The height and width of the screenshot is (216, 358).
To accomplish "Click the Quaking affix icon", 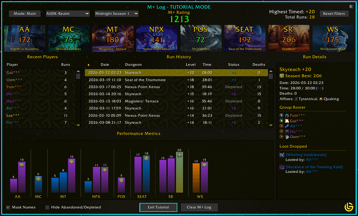I will [x=321, y=99].
